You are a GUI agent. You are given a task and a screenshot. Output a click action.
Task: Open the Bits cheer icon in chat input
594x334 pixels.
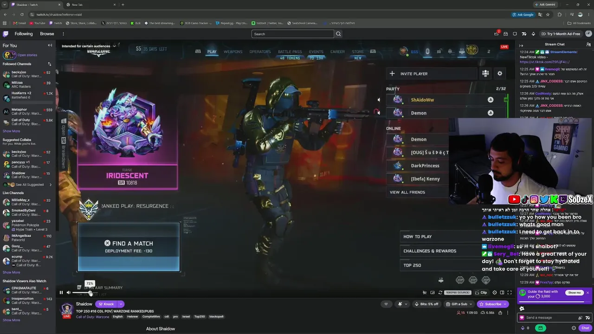[580, 318]
